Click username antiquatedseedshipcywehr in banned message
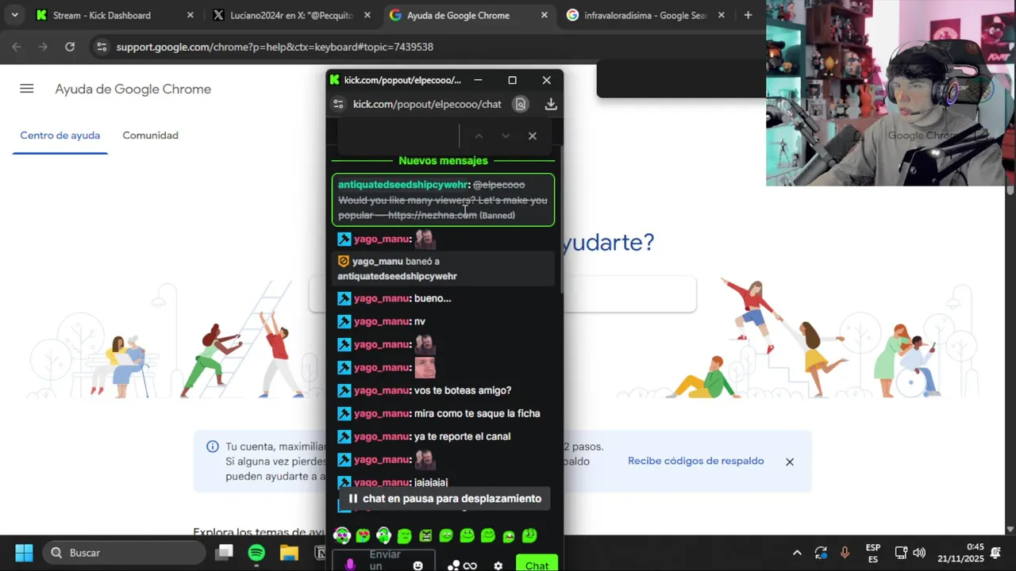 (x=402, y=185)
